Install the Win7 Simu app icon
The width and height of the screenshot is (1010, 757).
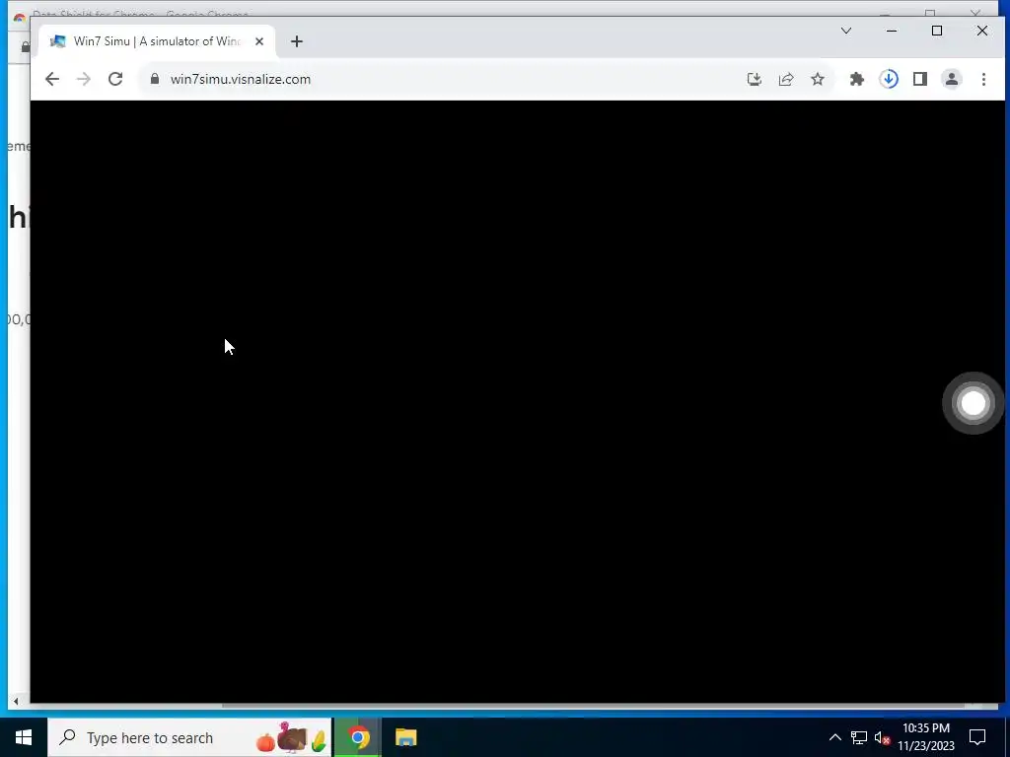755,79
